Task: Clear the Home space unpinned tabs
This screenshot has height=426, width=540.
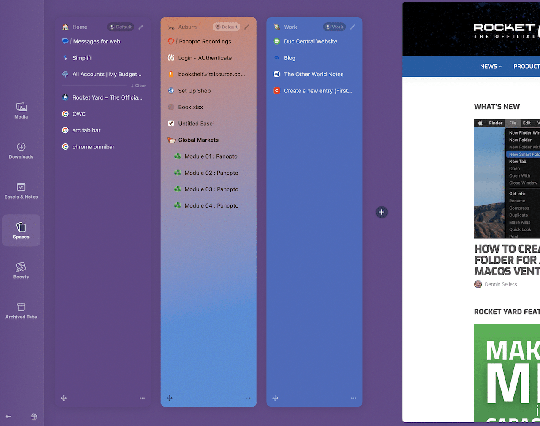Action: pyautogui.click(x=138, y=86)
